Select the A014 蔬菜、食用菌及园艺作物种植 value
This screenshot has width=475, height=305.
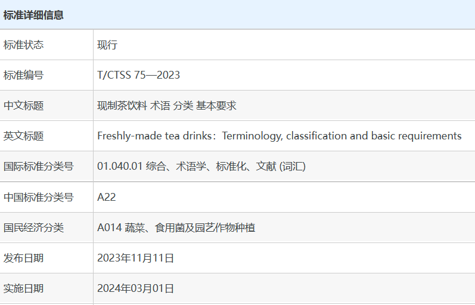pyautogui.click(x=176, y=228)
